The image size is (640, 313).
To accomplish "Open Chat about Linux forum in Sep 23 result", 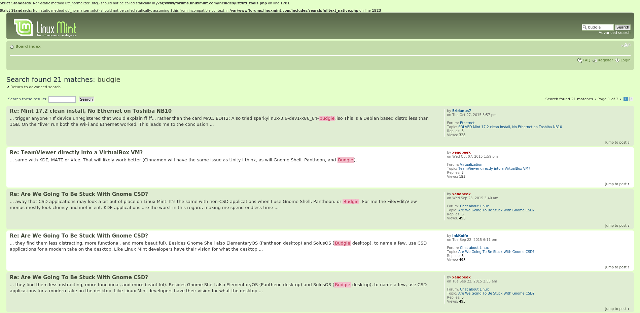I will [x=474, y=206].
